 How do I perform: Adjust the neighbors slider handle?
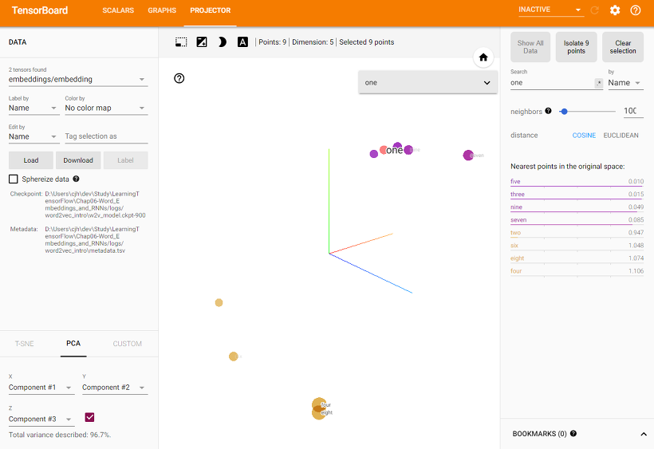pyautogui.click(x=564, y=112)
